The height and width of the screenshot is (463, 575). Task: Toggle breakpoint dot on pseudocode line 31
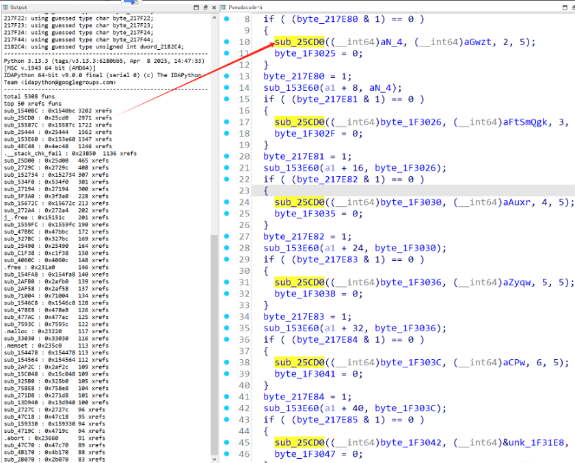tap(226, 282)
